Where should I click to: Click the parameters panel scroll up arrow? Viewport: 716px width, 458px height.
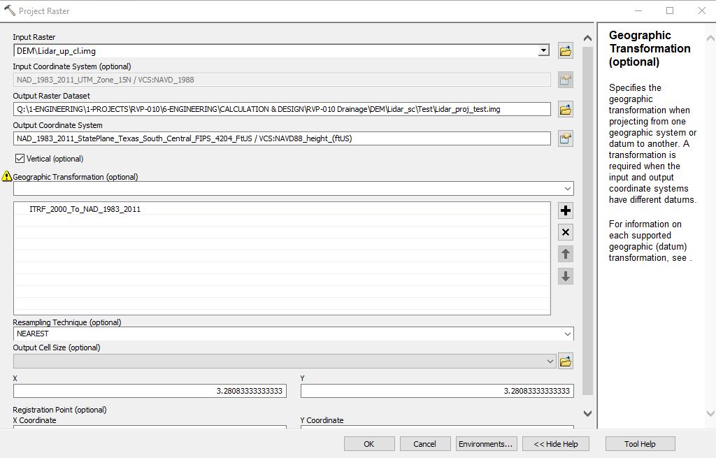[x=587, y=38]
